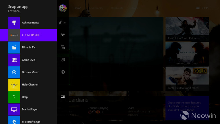This screenshot has height=124, width=220.
Task: Choose the Halo Channel tile
Action: 14,85
